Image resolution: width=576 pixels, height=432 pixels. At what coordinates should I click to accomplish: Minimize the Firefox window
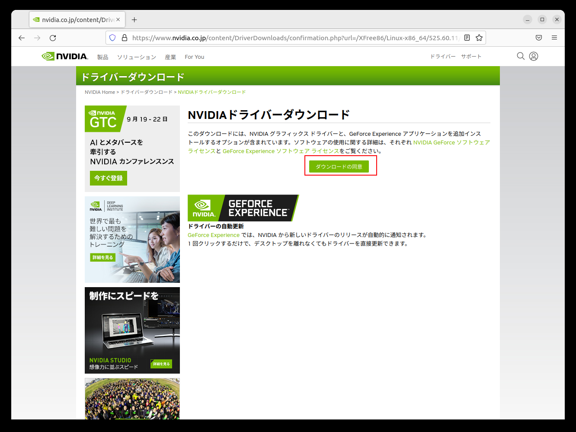tap(528, 19)
